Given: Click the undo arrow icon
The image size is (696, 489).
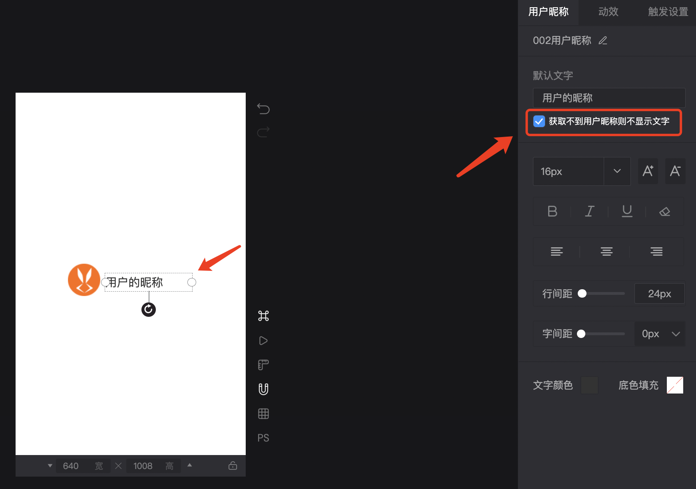Looking at the screenshot, I should [263, 109].
